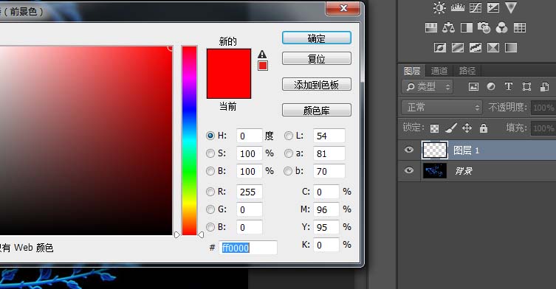556x289 pixels.
Task: Select the G green radio button
Action: tap(210, 209)
